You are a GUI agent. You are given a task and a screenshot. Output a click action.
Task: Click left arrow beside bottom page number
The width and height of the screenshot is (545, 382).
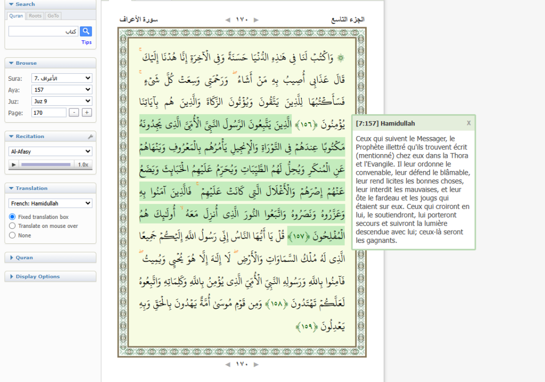tap(228, 364)
